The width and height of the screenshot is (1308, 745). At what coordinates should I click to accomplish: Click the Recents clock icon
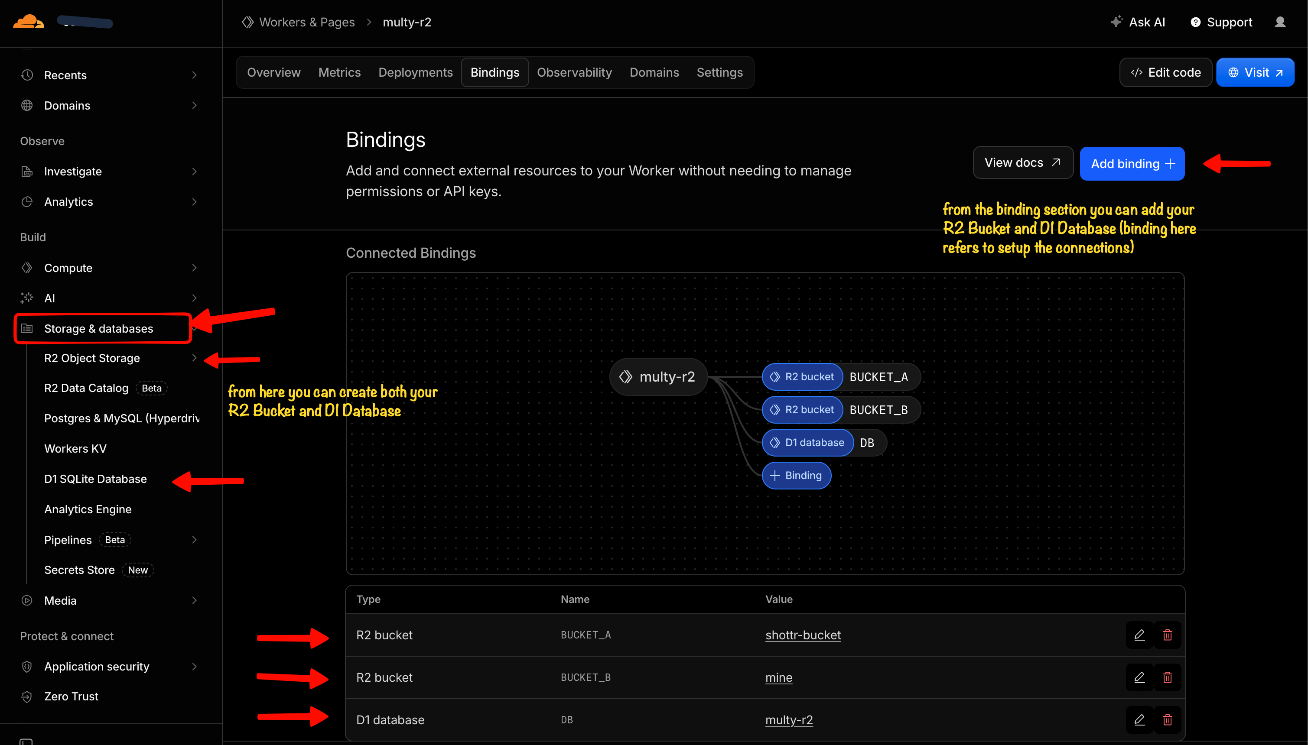tap(26, 75)
